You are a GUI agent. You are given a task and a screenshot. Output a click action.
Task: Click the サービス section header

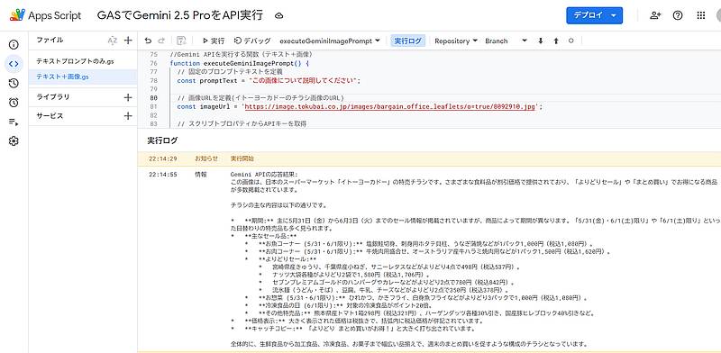50,116
